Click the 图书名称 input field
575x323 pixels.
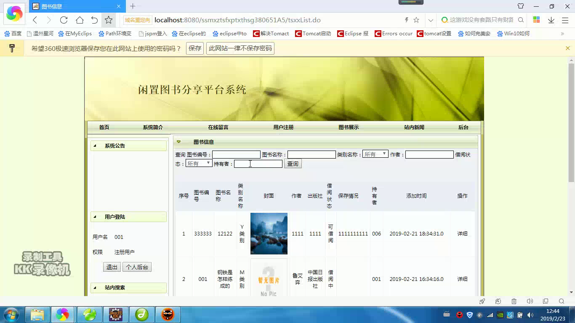[311, 154]
